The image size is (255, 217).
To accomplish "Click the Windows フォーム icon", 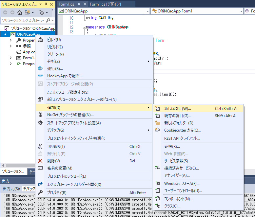I will click(157, 183).
